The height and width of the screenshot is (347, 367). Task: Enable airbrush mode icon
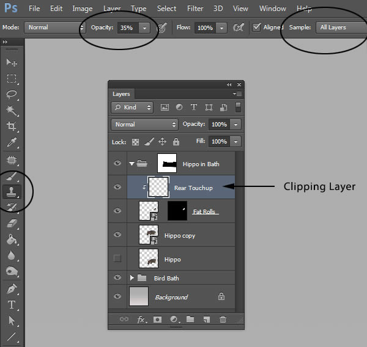click(x=239, y=27)
